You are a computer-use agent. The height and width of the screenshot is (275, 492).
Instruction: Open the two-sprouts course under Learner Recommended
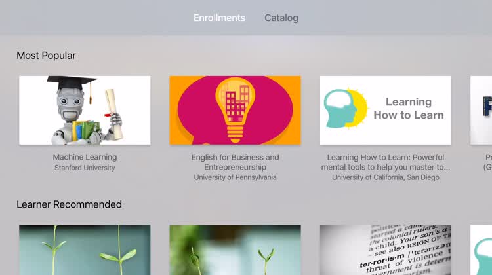(85, 250)
